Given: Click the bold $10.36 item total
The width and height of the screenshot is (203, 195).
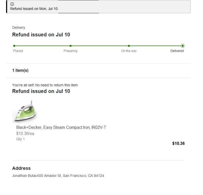Looking at the screenshot, I should coord(178,143).
